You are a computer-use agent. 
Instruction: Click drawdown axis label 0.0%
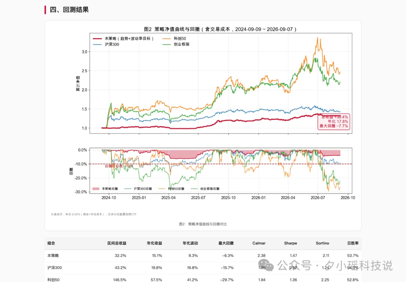point(83,150)
